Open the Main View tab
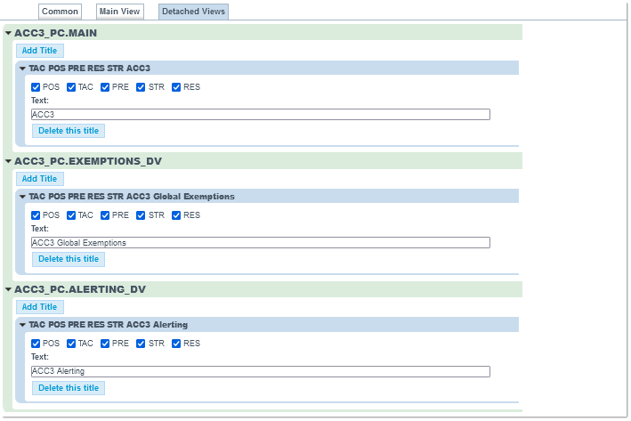Screen dimensions: 631x421 120,12
